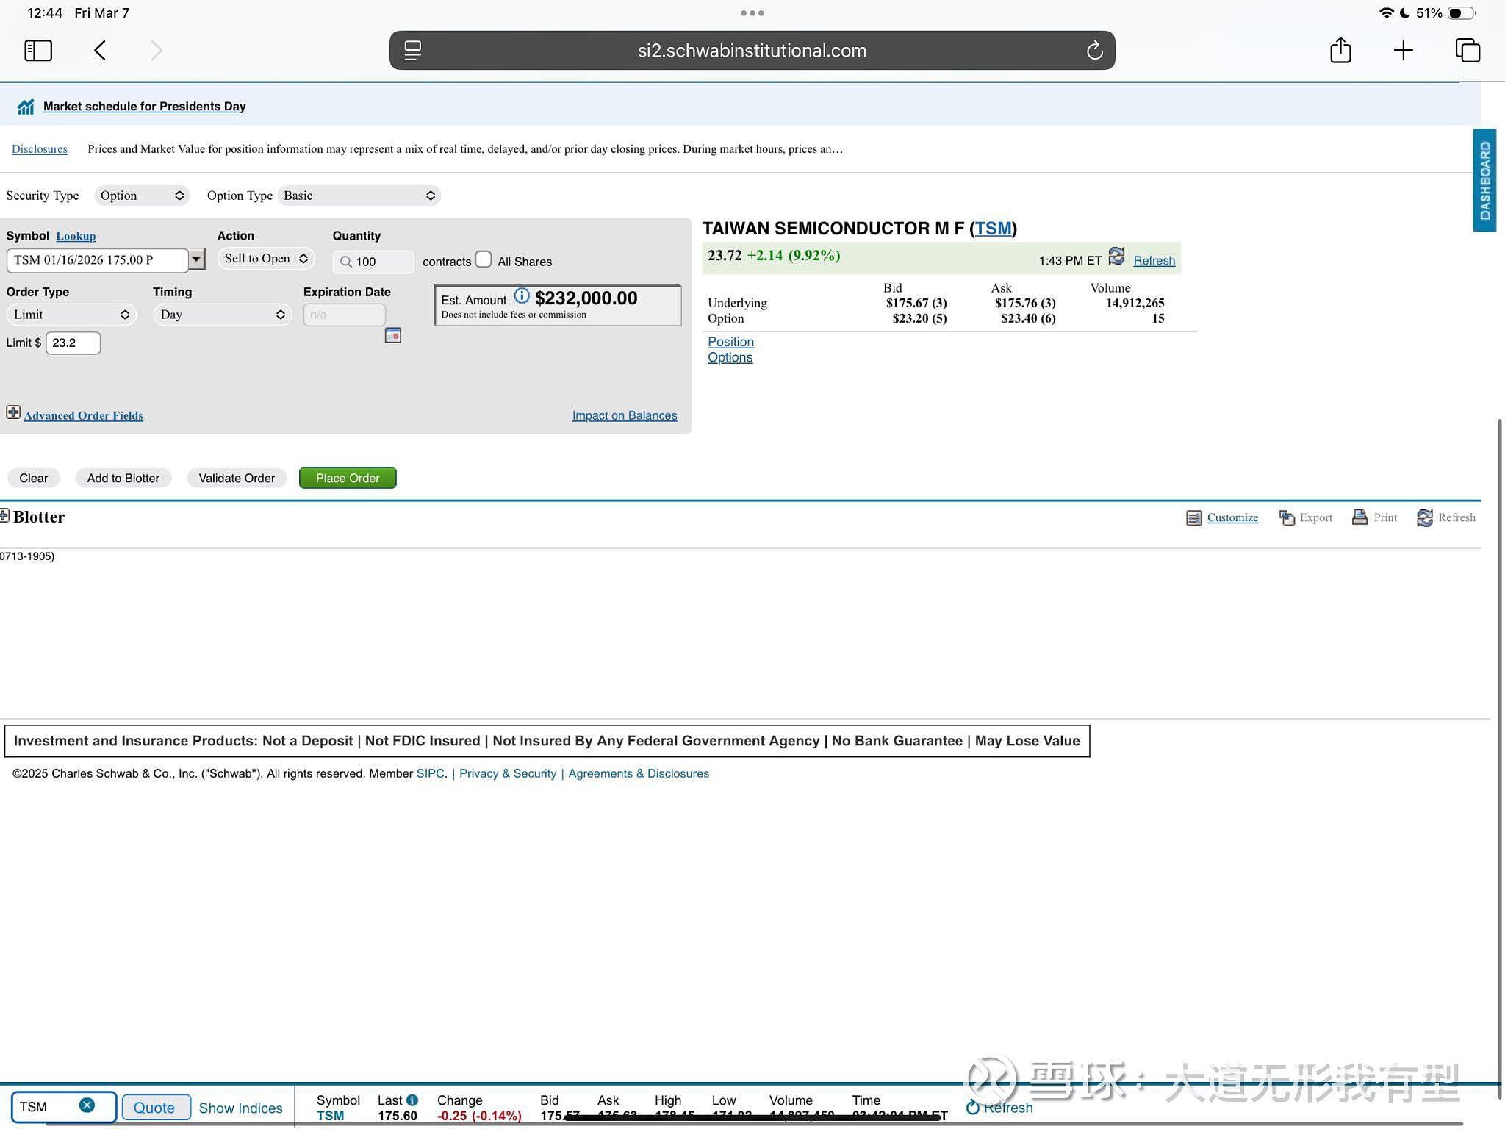Image resolution: width=1505 pixels, height=1129 pixels.
Task: Expand the Blotter section toggle
Action: (x=4, y=516)
